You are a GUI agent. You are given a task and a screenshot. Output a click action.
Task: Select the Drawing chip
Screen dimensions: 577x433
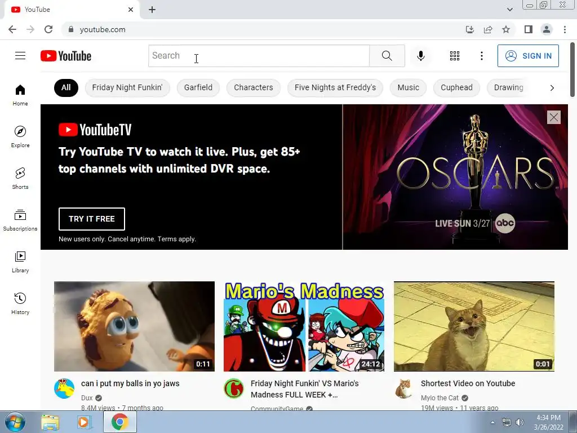click(509, 87)
